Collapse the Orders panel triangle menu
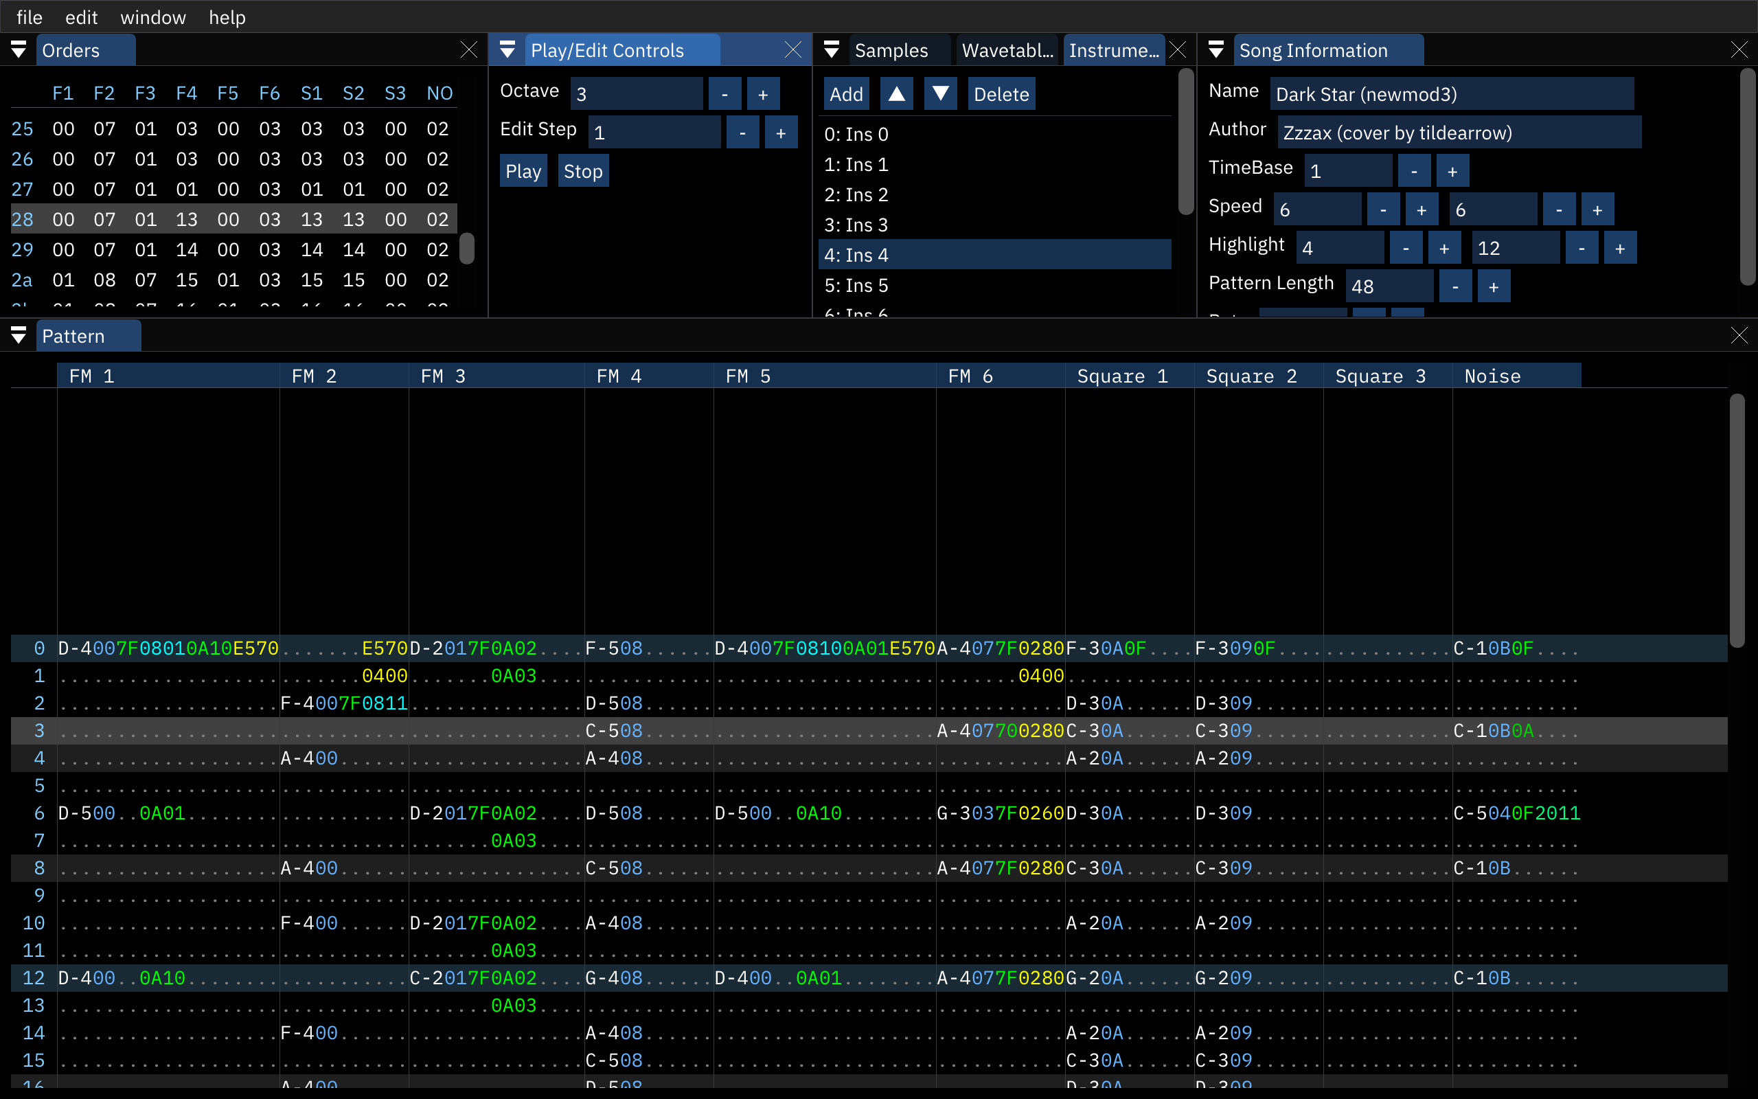Viewport: 1758px width, 1099px height. coord(19,50)
